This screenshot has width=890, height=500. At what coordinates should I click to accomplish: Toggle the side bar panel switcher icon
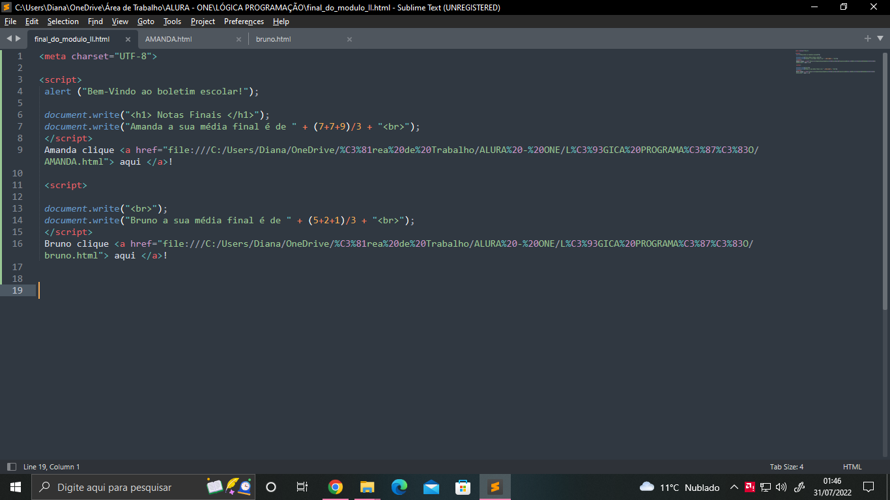(11, 467)
